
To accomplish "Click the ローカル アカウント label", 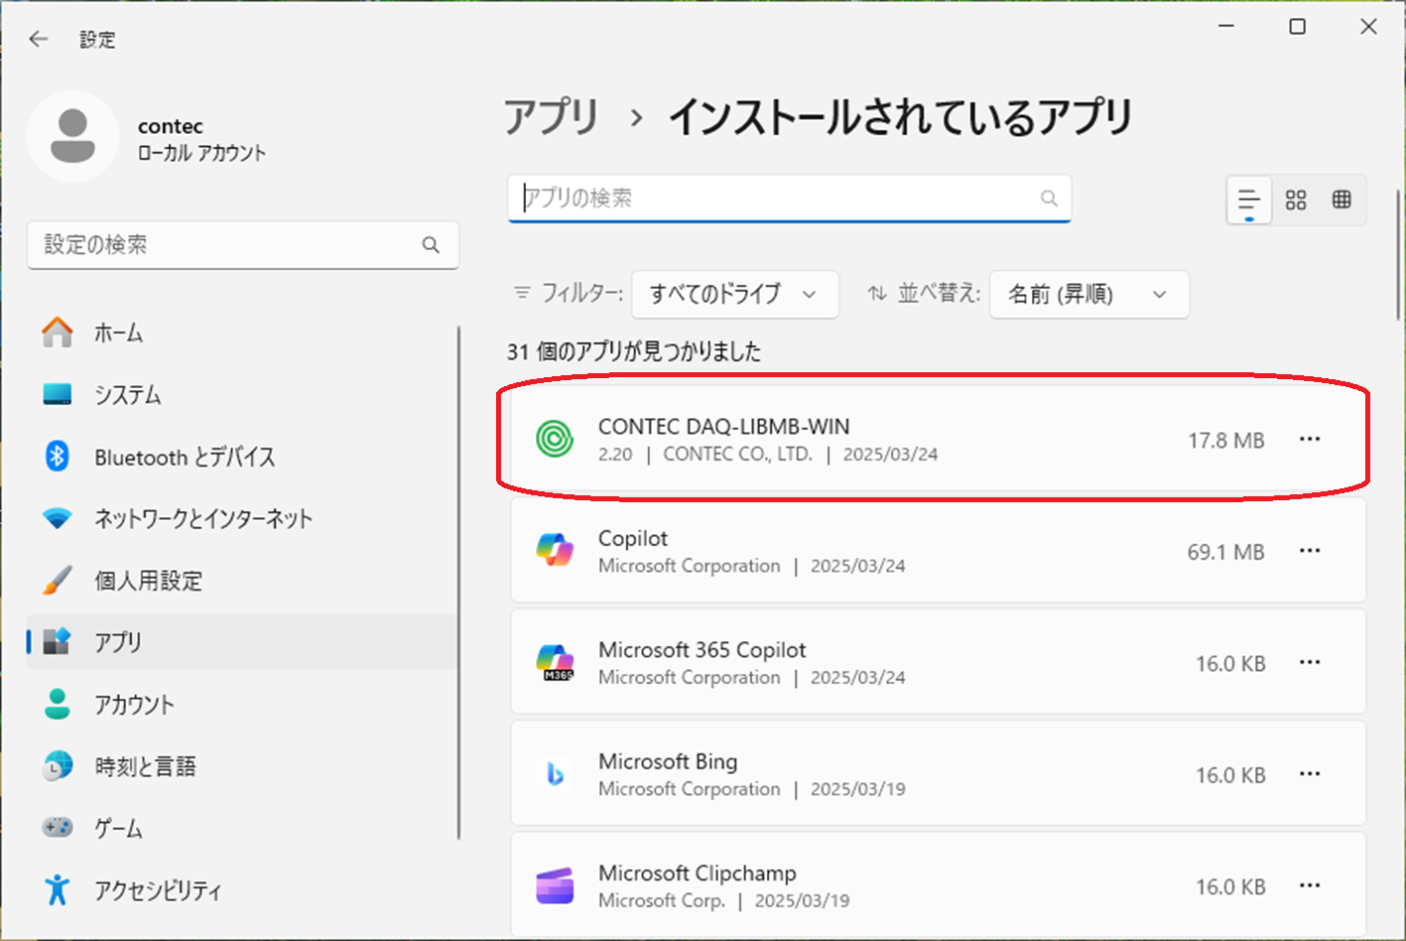I will [x=201, y=153].
